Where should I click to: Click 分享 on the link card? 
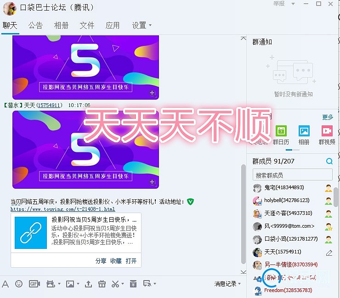pyautogui.click(x=101, y=261)
